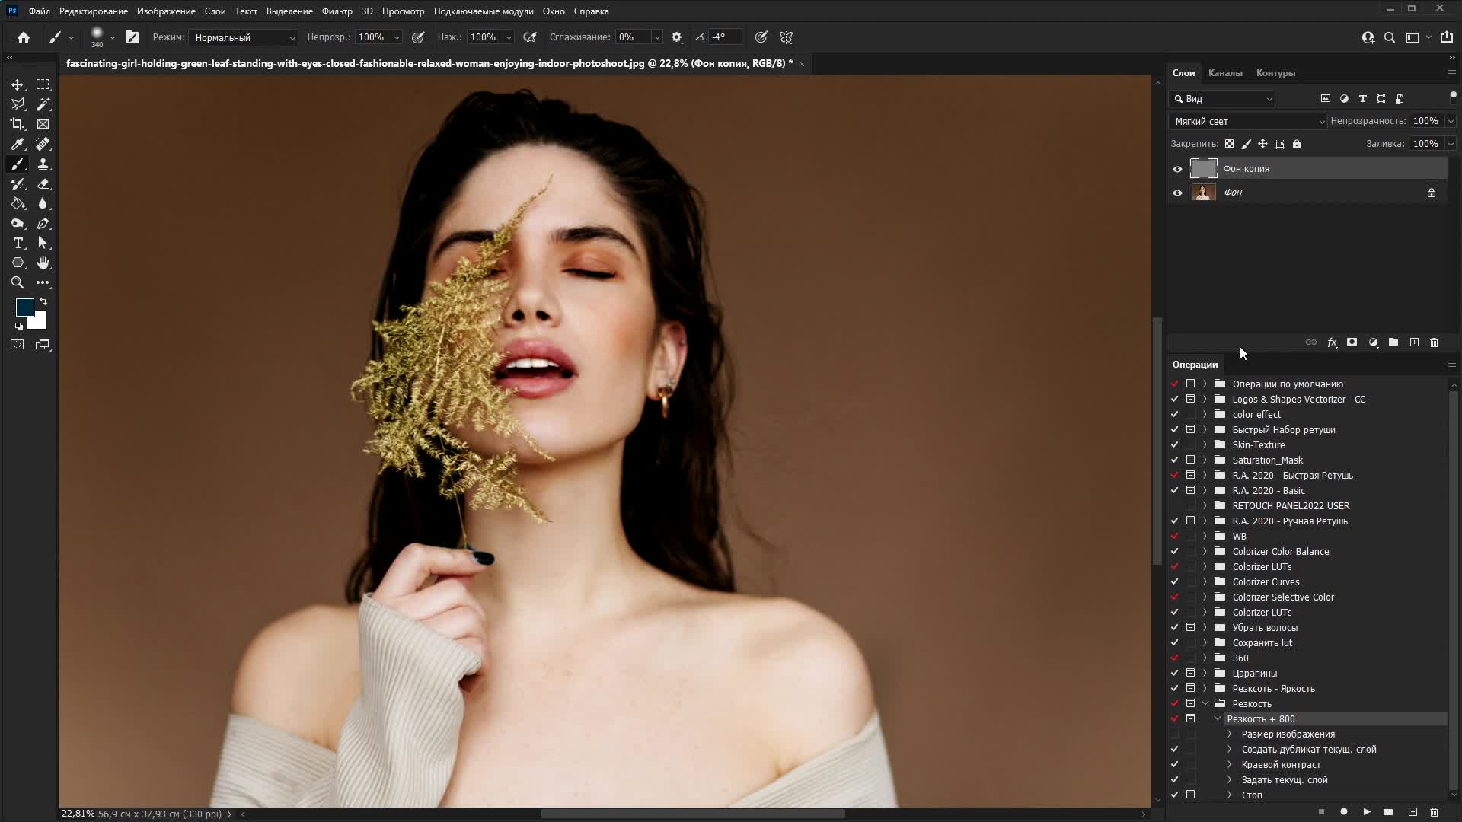
Task: Switch to the Каналы tab
Action: coord(1224,73)
